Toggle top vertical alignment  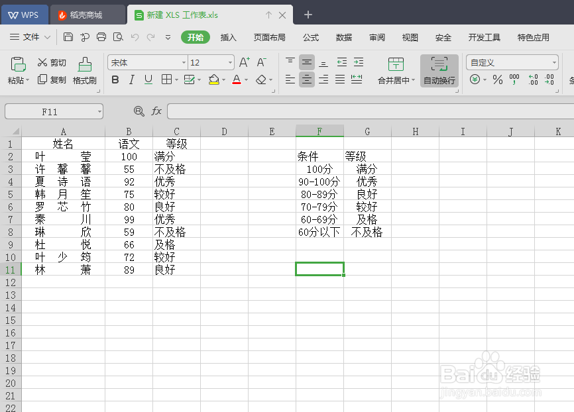290,62
